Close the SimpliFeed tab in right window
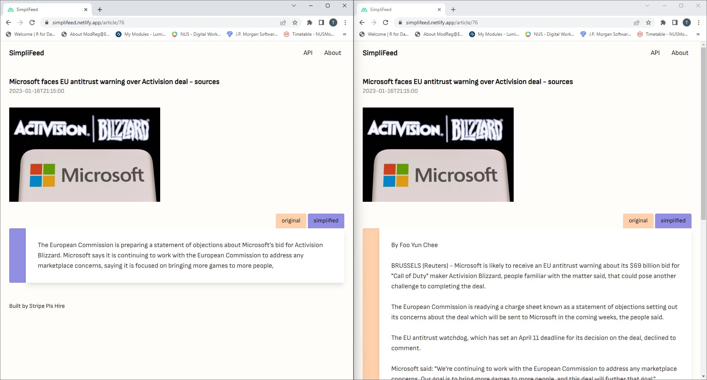Image resolution: width=707 pixels, height=380 pixels. [x=439, y=10]
